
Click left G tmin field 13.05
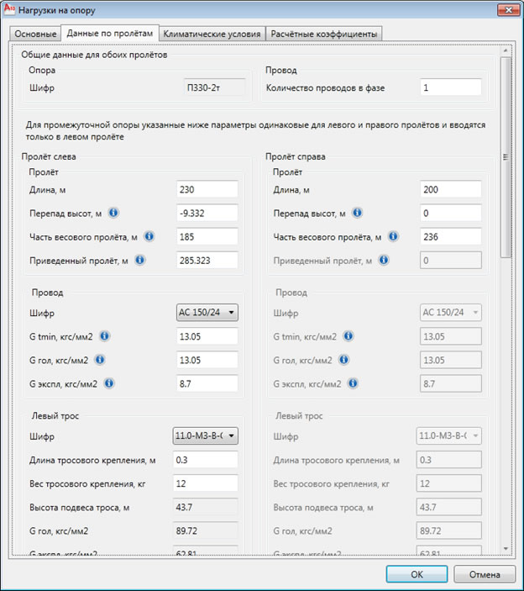click(x=207, y=336)
